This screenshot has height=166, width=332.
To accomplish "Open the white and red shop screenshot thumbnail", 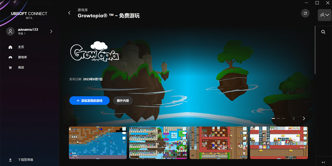I will click(279, 143).
